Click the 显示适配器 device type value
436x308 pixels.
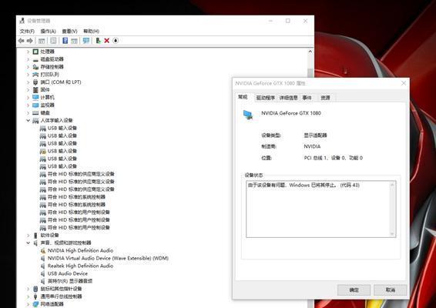pyautogui.click(x=315, y=136)
